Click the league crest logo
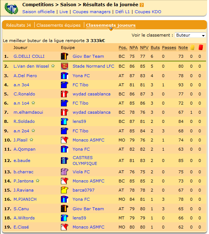The height and width of the screenshot is (234, 209). [11, 8]
